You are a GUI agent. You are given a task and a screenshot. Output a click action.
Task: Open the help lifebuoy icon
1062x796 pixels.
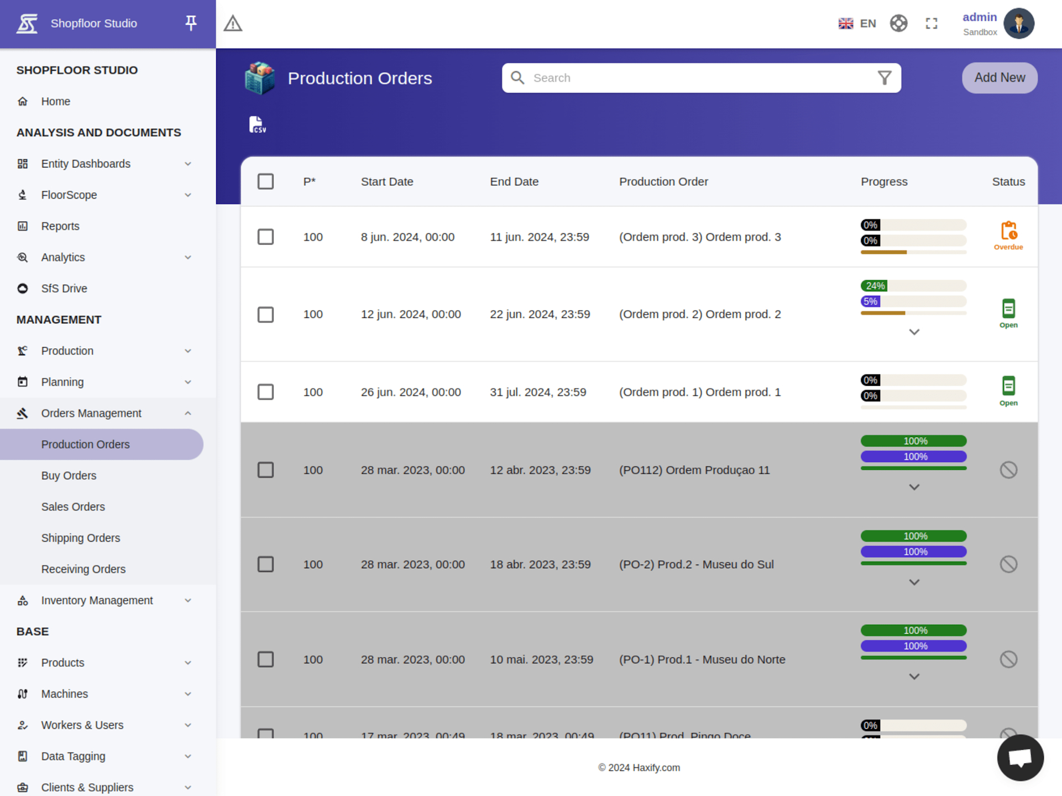pos(898,24)
